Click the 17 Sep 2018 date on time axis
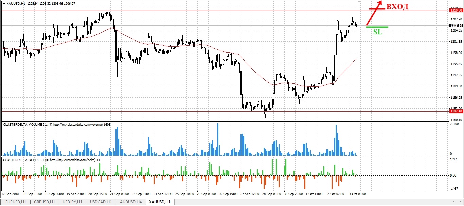This screenshot has height=206, width=464. [x=11, y=194]
